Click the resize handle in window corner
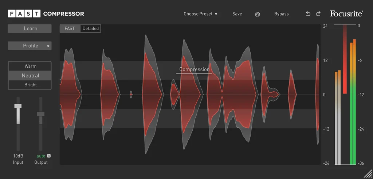 368,174
